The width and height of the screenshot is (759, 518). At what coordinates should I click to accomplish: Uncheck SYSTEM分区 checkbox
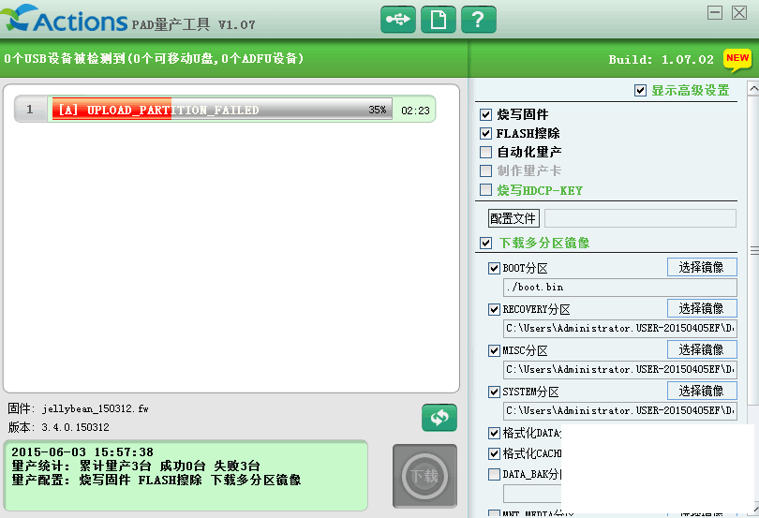coord(494,392)
